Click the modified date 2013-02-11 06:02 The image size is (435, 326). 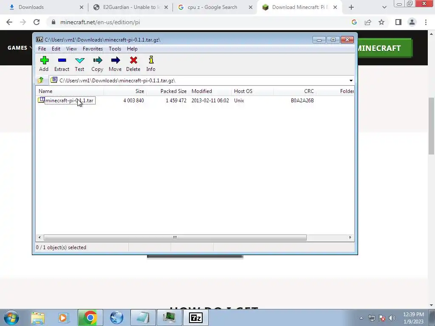[x=210, y=101]
